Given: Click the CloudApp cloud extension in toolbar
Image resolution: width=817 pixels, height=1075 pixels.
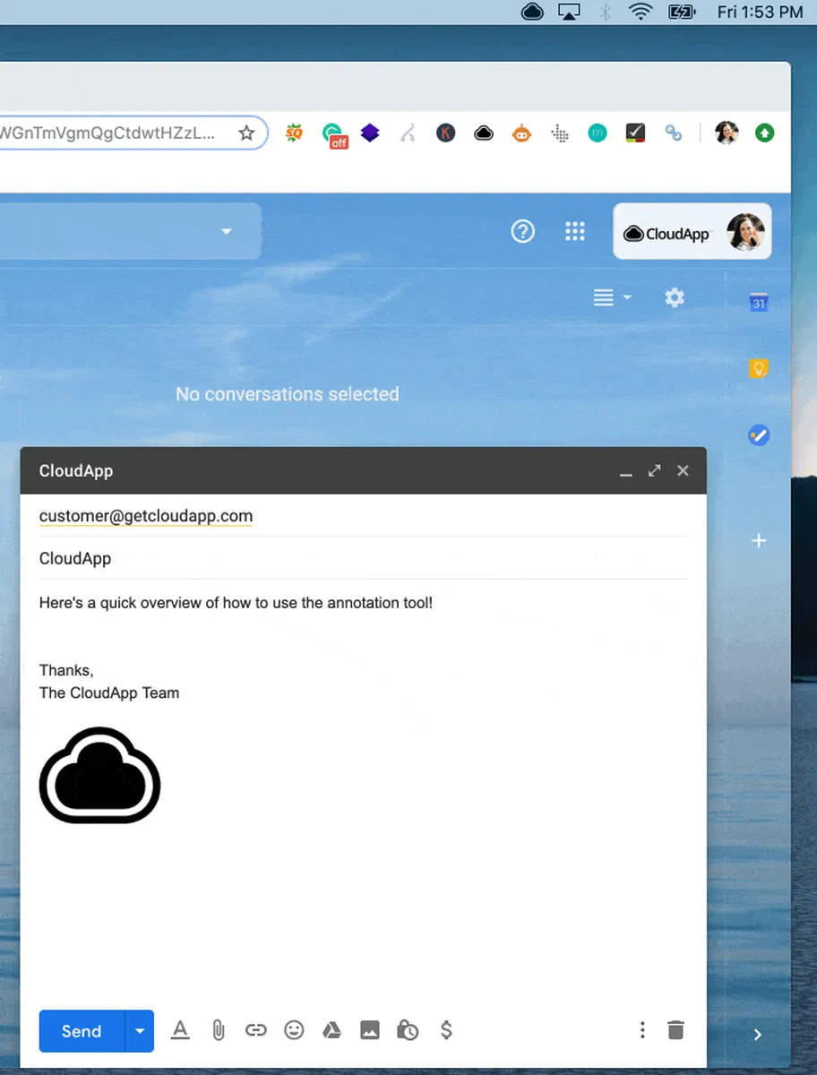Looking at the screenshot, I should click(484, 133).
